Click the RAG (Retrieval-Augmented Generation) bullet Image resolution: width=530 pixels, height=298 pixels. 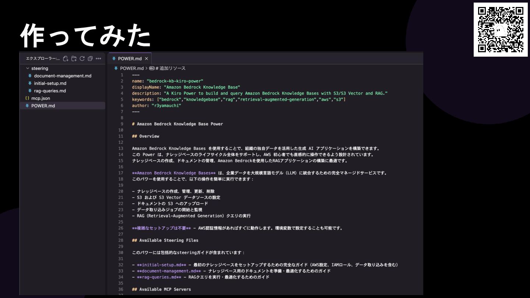pos(191,216)
